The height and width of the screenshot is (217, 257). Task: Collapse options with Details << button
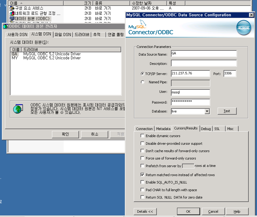(x=145, y=211)
